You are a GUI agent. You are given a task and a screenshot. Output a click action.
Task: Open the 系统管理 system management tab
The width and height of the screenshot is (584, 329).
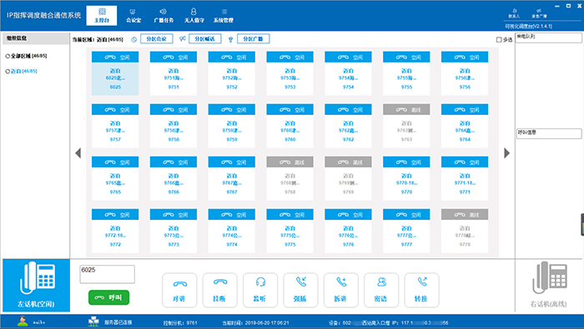[x=224, y=16]
